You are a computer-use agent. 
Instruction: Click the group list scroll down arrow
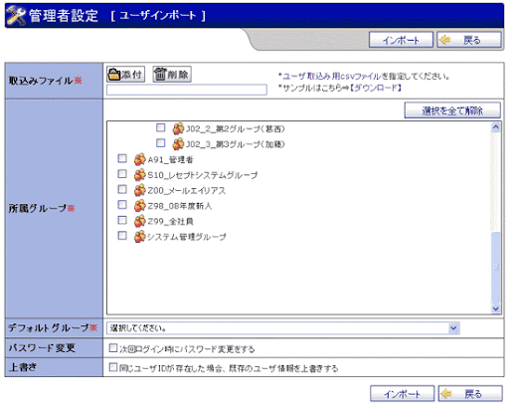[x=496, y=308]
